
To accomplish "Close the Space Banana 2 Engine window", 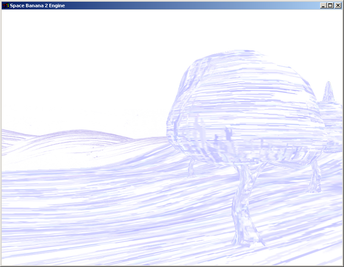I will click(x=338, y=6).
